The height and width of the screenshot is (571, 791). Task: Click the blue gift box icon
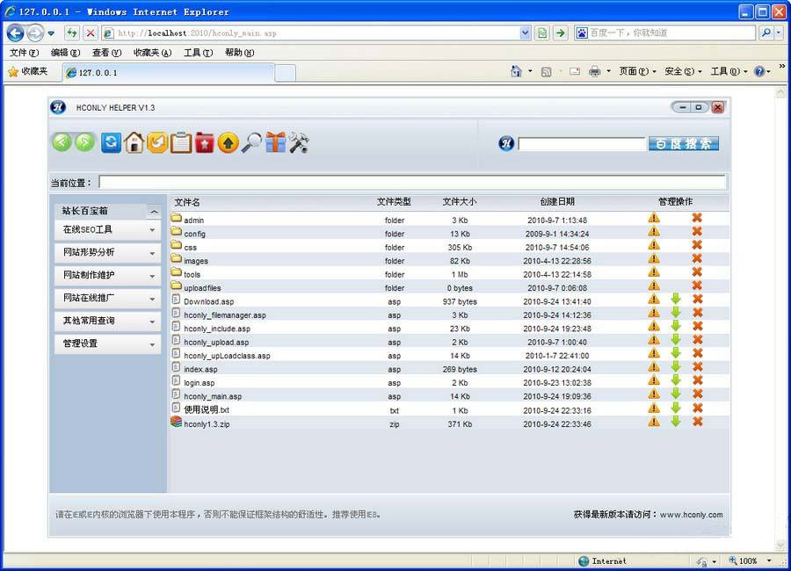tap(274, 142)
